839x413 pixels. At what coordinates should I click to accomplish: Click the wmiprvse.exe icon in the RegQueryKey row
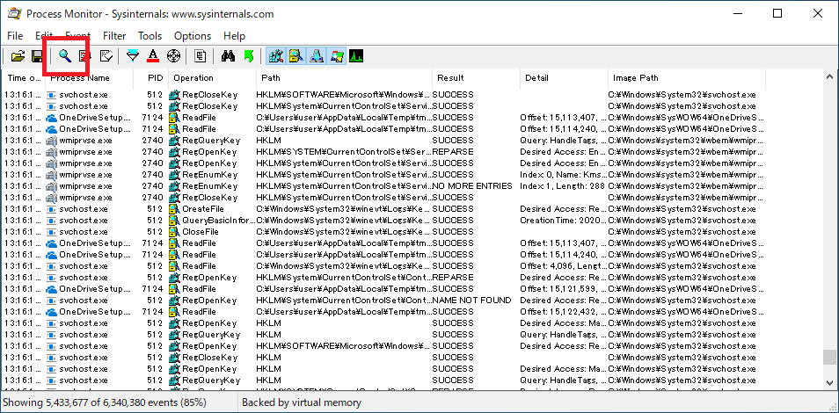coord(51,141)
